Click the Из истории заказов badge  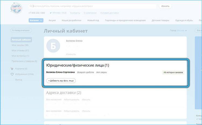173,72
